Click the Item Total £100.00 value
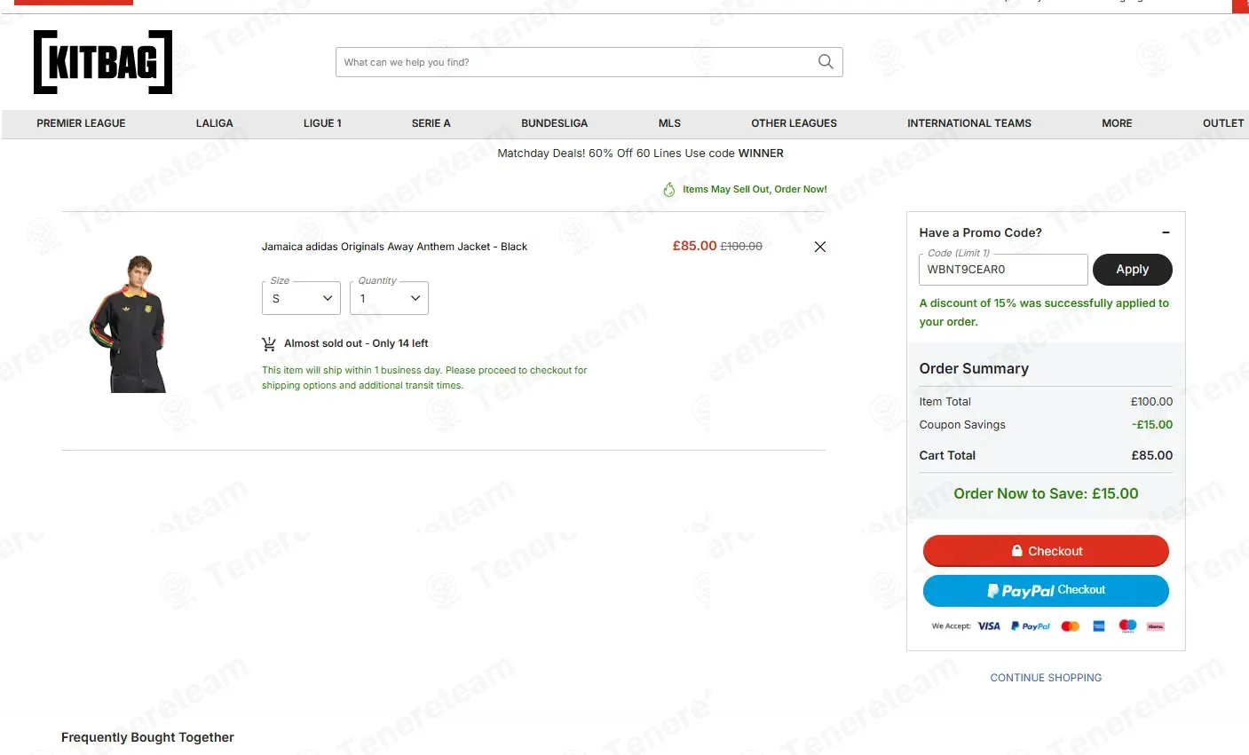Viewport: 1249px width, 755px height. pos(1151,402)
